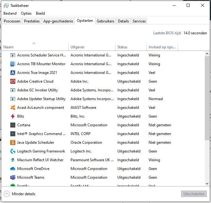Image resolution: width=211 pixels, height=203 pixels.
Task: Click the Adobe Updater Startup Utility icon
Action: coord(13,99)
